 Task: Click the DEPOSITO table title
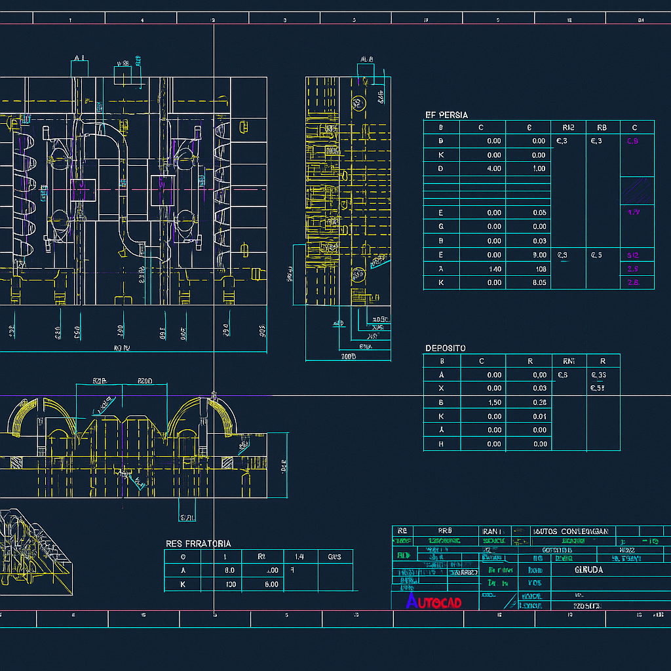(446, 348)
